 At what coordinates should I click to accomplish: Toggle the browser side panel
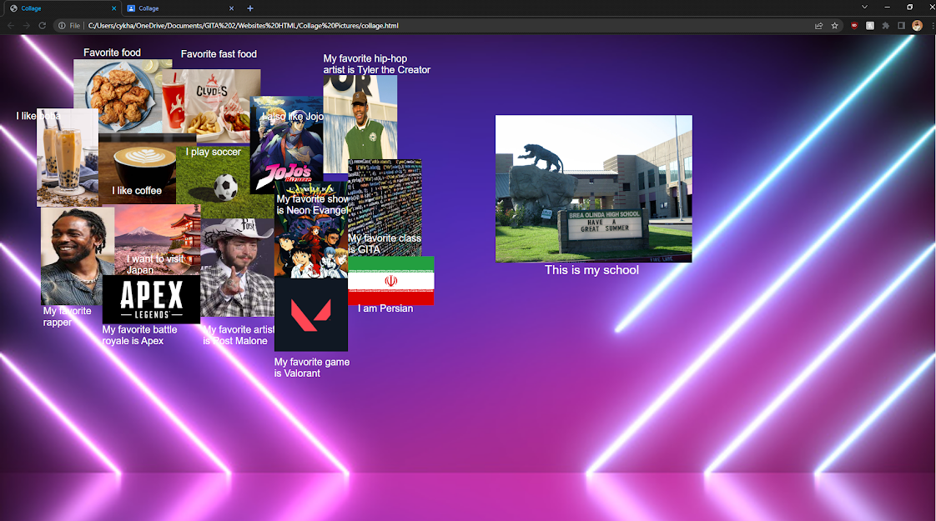tap(901, 26)
